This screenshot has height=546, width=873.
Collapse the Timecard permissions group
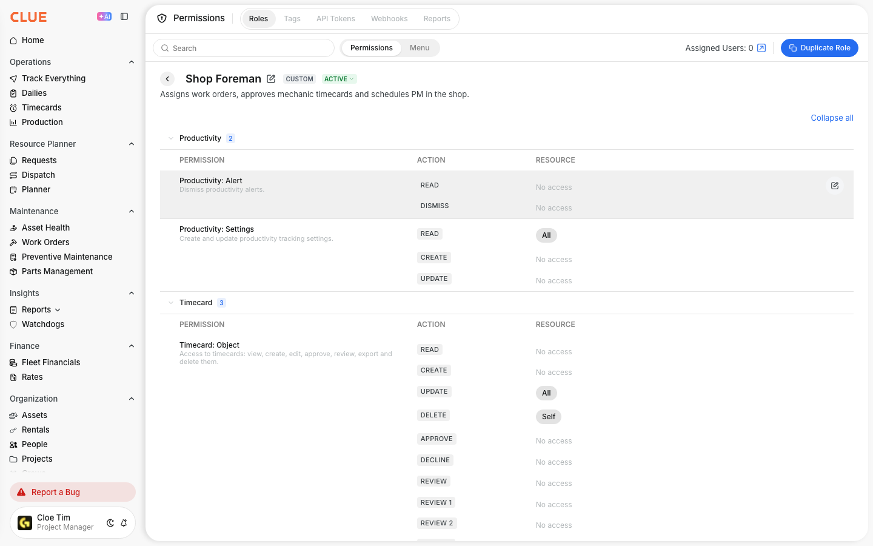point(171,303)
